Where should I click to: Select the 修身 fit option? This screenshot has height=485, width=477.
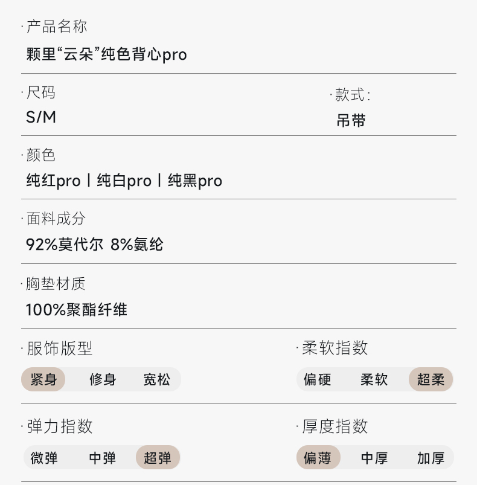pyautogui.click(x=103, y=380)
